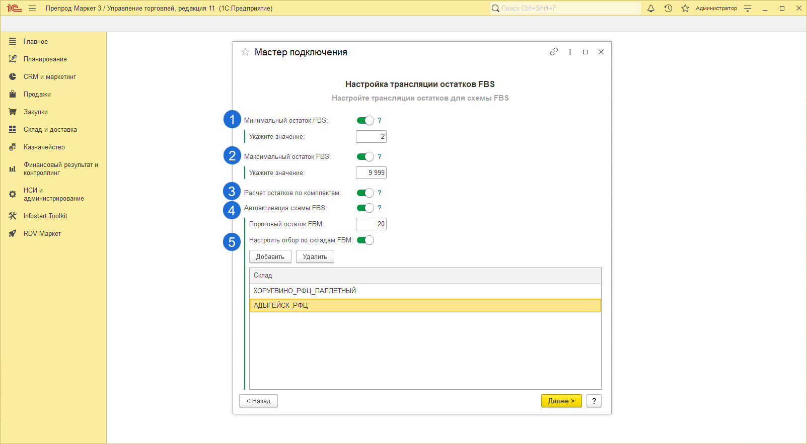This screenshot has width=807, height=444.
Task: Maximize the Мастер подключения dialog
Action: click(585, 52)
